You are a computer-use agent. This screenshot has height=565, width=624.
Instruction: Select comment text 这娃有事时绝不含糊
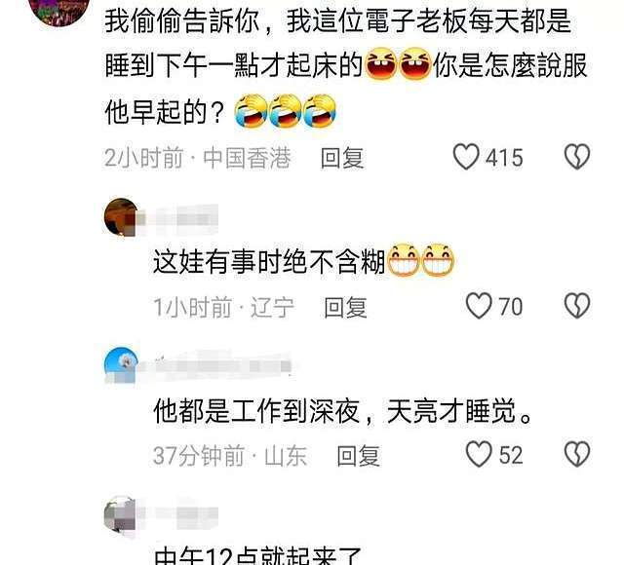(x=269, y=262)
